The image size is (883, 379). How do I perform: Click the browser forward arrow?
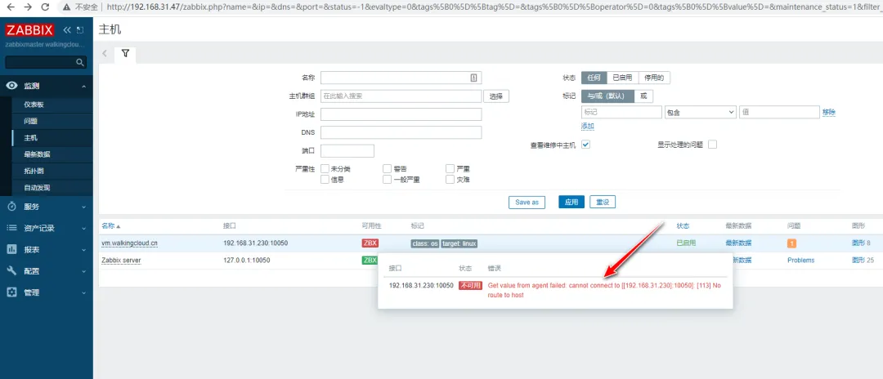[x=28, y=7]
